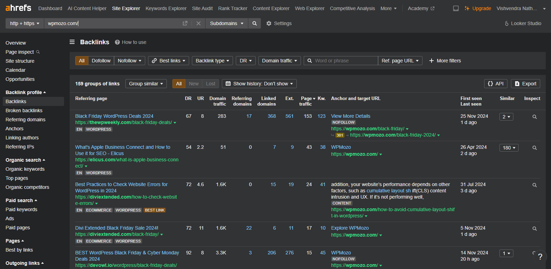Open the Dashboard tab
Viewport: 551px width, 269px height.
(x=50, y=8)
